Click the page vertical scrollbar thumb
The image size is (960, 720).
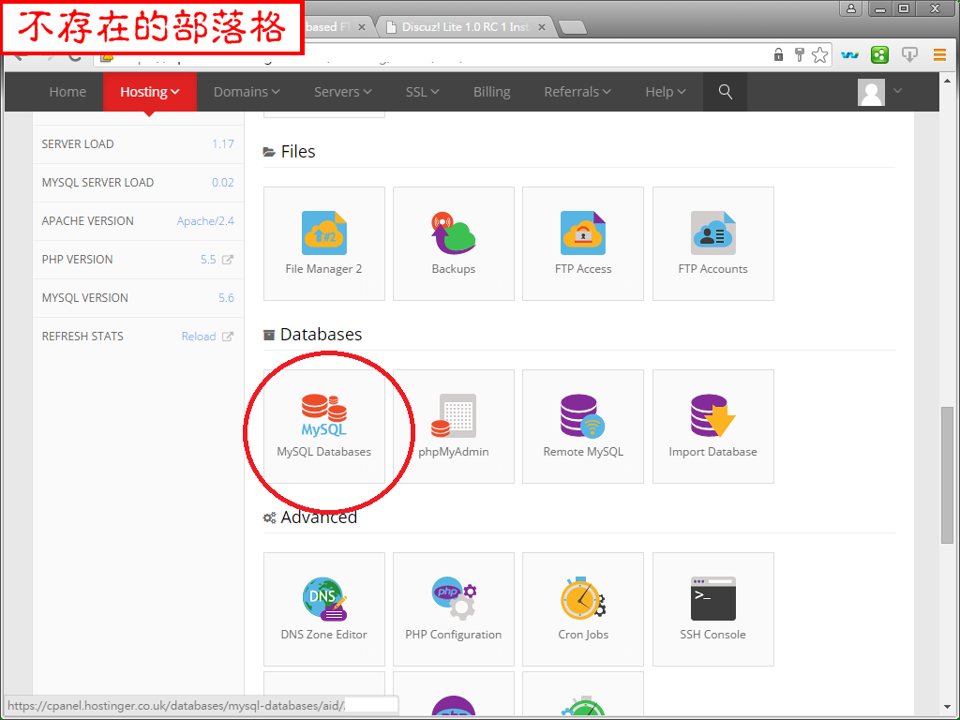[947, 474]
